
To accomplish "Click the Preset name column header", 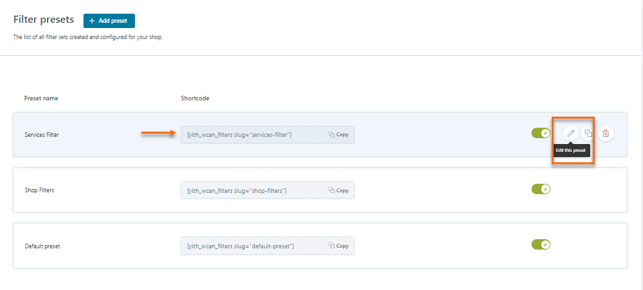I will 41,98.
